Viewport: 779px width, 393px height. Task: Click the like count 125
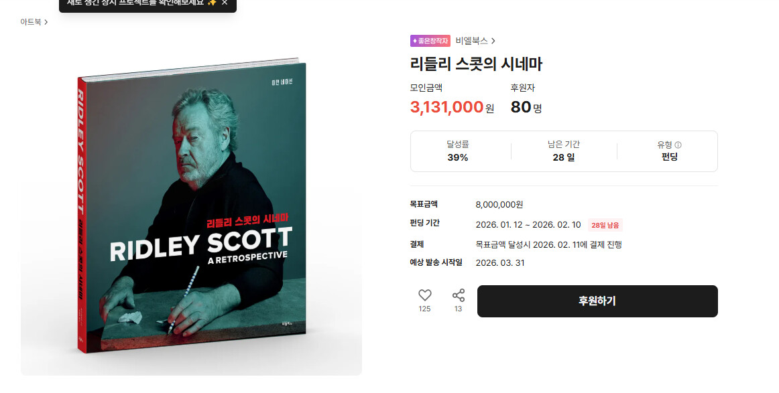click(x=424, y=309)
